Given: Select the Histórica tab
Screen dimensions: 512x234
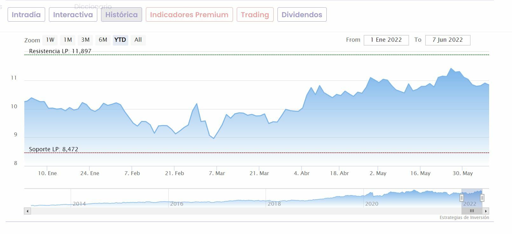Looking at the screenshot, I should point(121,15).
